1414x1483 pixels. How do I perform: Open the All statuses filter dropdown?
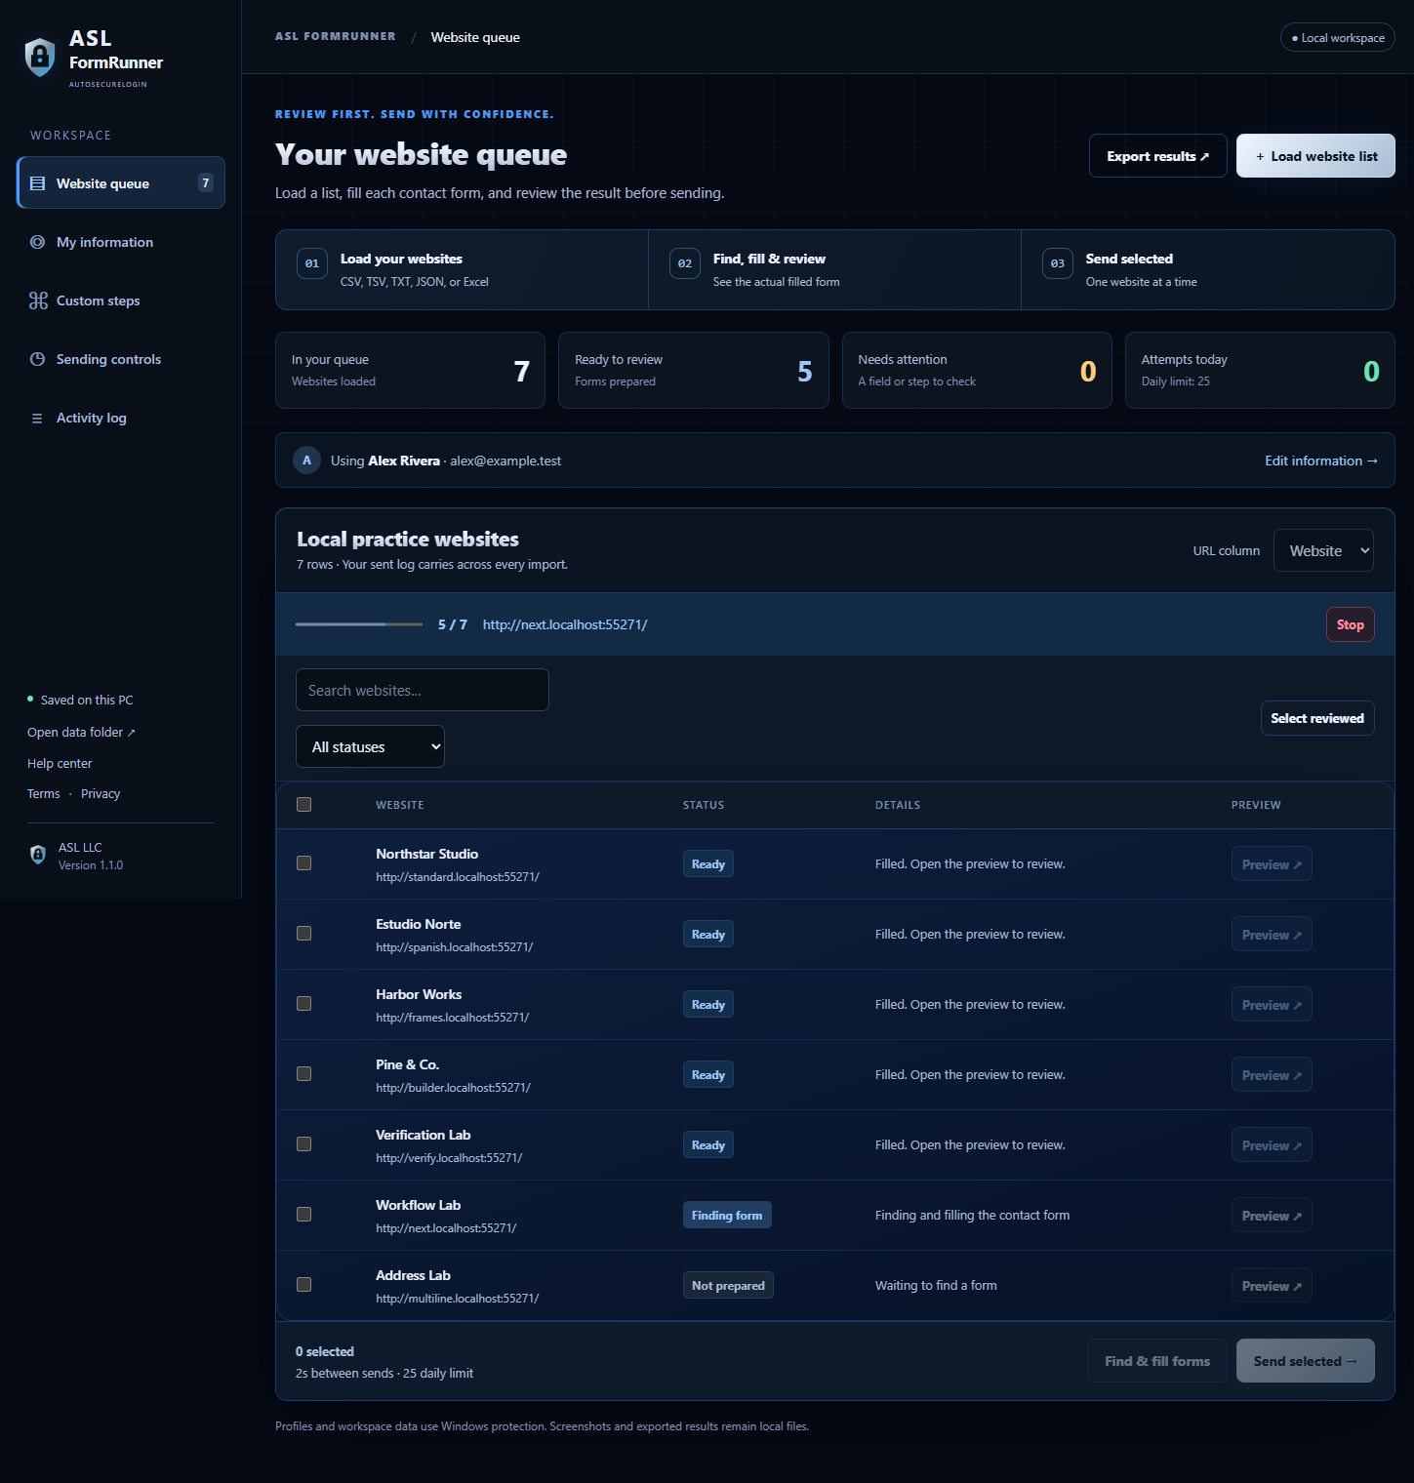(370, 746)
